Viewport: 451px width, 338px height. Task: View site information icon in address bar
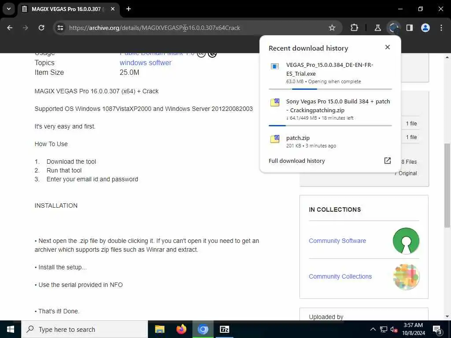point(60,28)
